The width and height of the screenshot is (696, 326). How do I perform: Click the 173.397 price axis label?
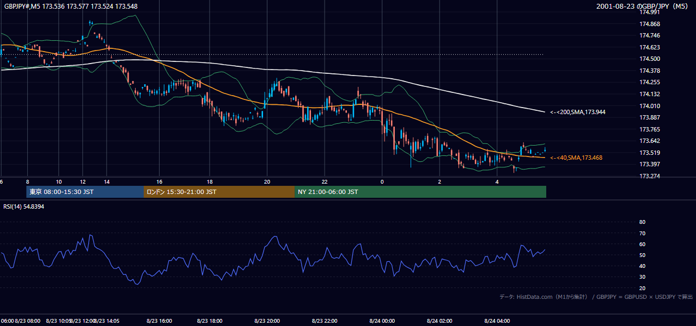(x=649, y=164)
